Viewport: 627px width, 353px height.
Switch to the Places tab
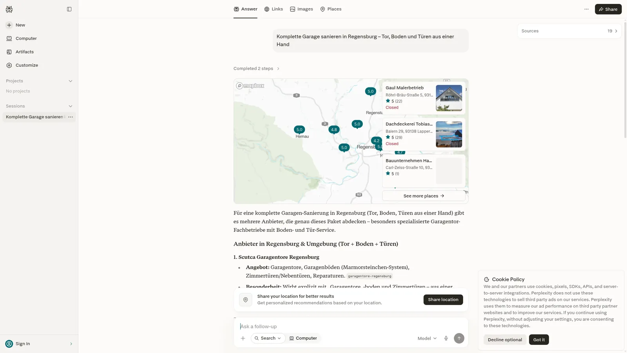pos(331,9)
